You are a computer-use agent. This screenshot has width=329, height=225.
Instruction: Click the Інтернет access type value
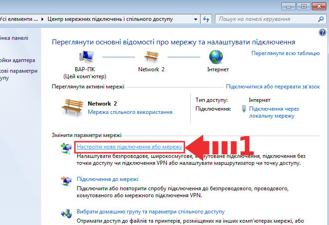(x=260, y=100)
